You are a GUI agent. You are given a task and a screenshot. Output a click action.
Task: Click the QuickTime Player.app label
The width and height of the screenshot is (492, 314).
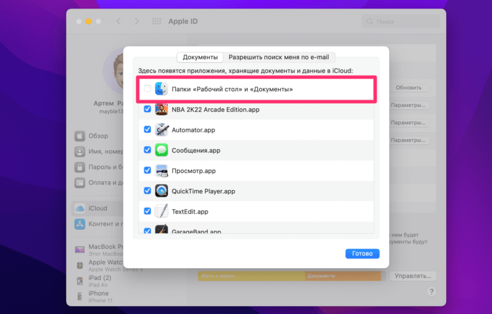click(x=203, y=191)
